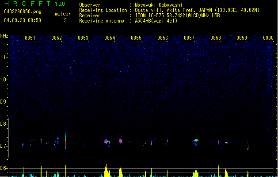The width and height of the screenshot is (278, 177).
Task: Click the 1.0 kHz frequency axis label
Action: (x=4, y=80)
